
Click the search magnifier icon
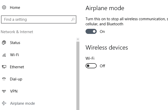[73, 19]
